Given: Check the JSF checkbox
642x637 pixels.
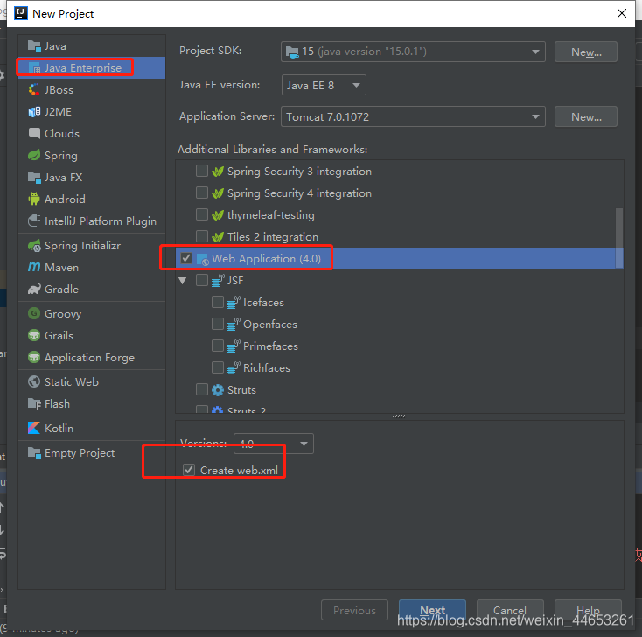Looking at the screenshot, I should tap(202, 280).
